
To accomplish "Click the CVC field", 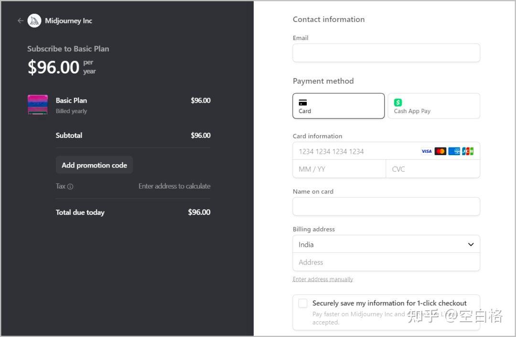I will point(432,169).
